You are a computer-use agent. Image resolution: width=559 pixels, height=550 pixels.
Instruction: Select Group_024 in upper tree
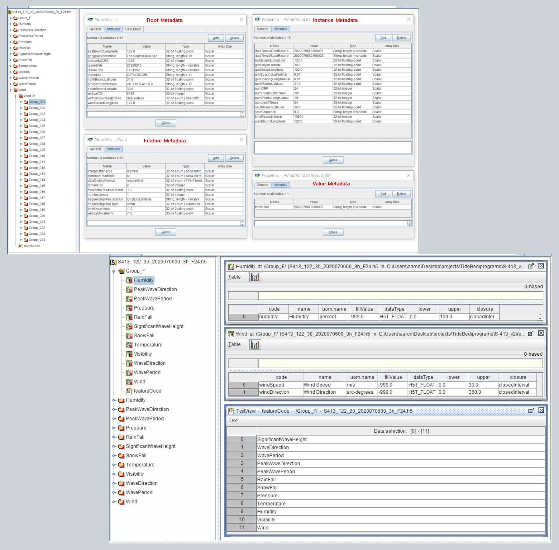tap(37, 240)
